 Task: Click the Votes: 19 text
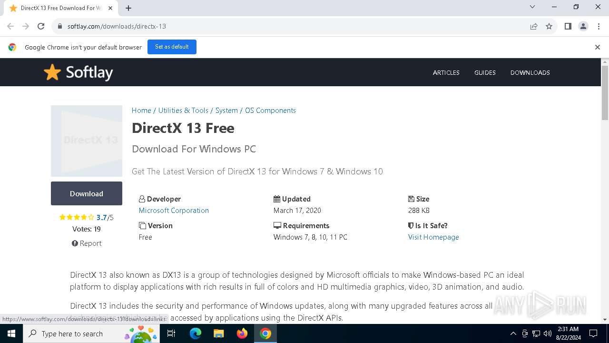click(87, 229)
